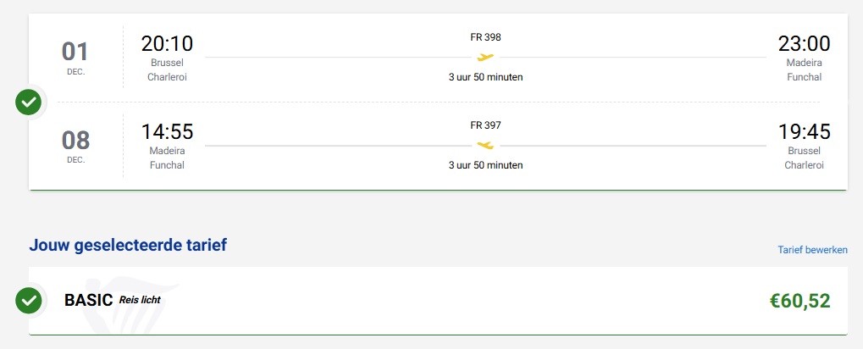Image resolution: width=863 pixels, height=349 pixels.
Task: Open the Tarief bewerken link
Action: pos(812,250)
